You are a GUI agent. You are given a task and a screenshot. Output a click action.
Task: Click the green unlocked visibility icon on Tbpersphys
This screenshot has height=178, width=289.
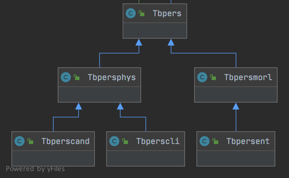(77, 77)
